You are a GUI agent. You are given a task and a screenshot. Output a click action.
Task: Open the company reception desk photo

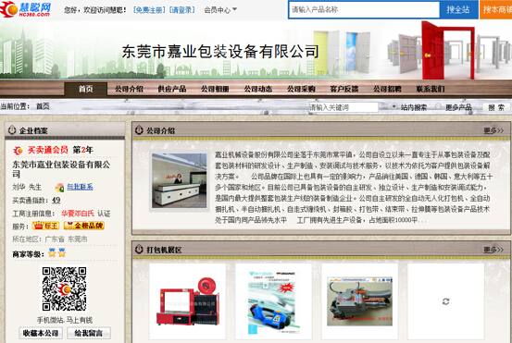pos(180,181)
